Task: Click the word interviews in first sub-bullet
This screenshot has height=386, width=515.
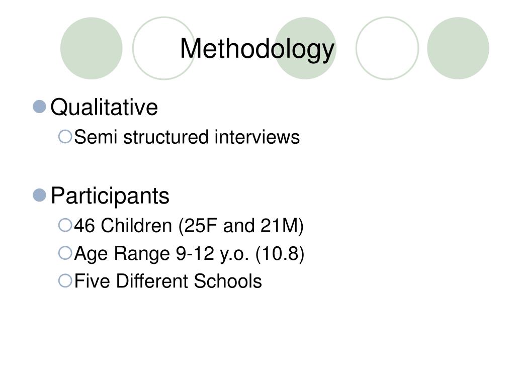Action: pyautogui.click(x=257, y=137)
